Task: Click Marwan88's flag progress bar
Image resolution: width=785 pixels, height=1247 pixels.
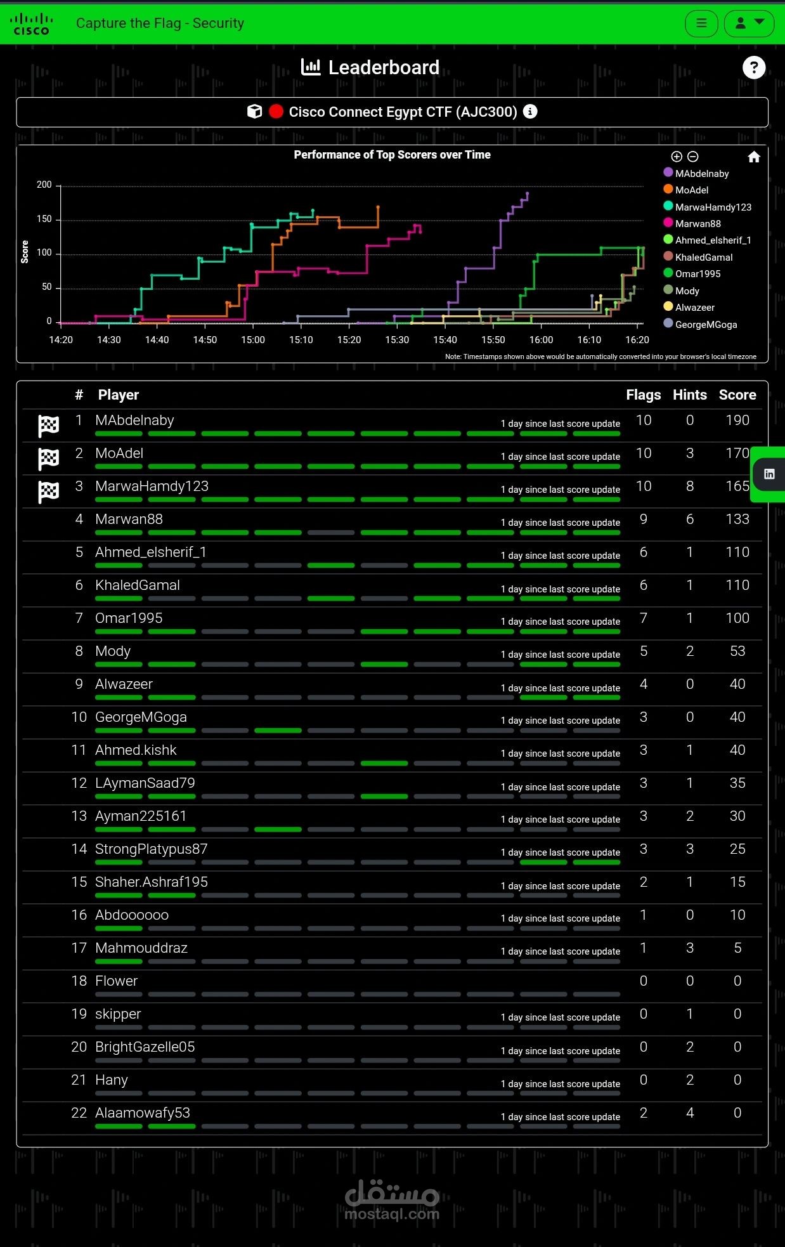Action: tap(358, 532)
